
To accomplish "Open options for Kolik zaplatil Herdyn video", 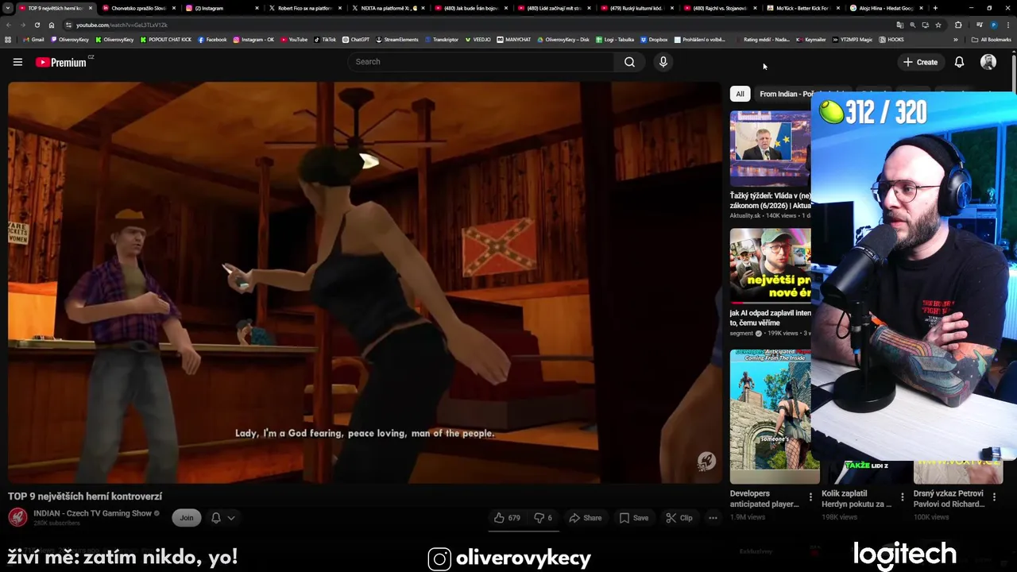I will pyautogui.click(x=902, y=497).
